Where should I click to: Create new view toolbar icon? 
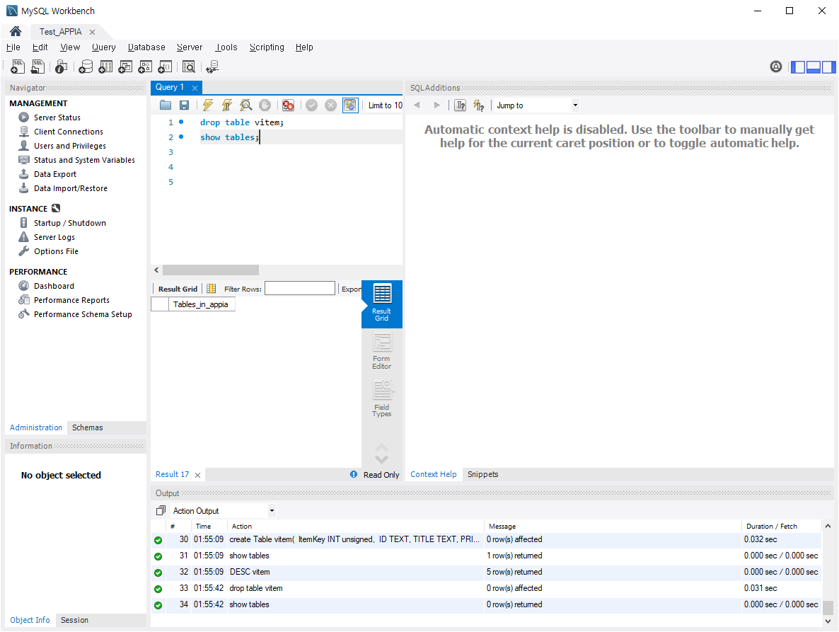[125, 67]
